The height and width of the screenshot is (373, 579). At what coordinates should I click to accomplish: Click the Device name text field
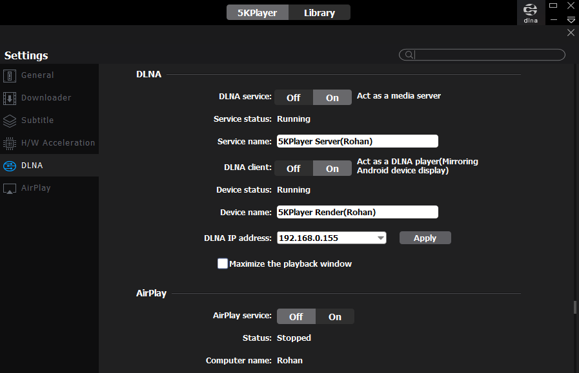[x=357, y=212]
